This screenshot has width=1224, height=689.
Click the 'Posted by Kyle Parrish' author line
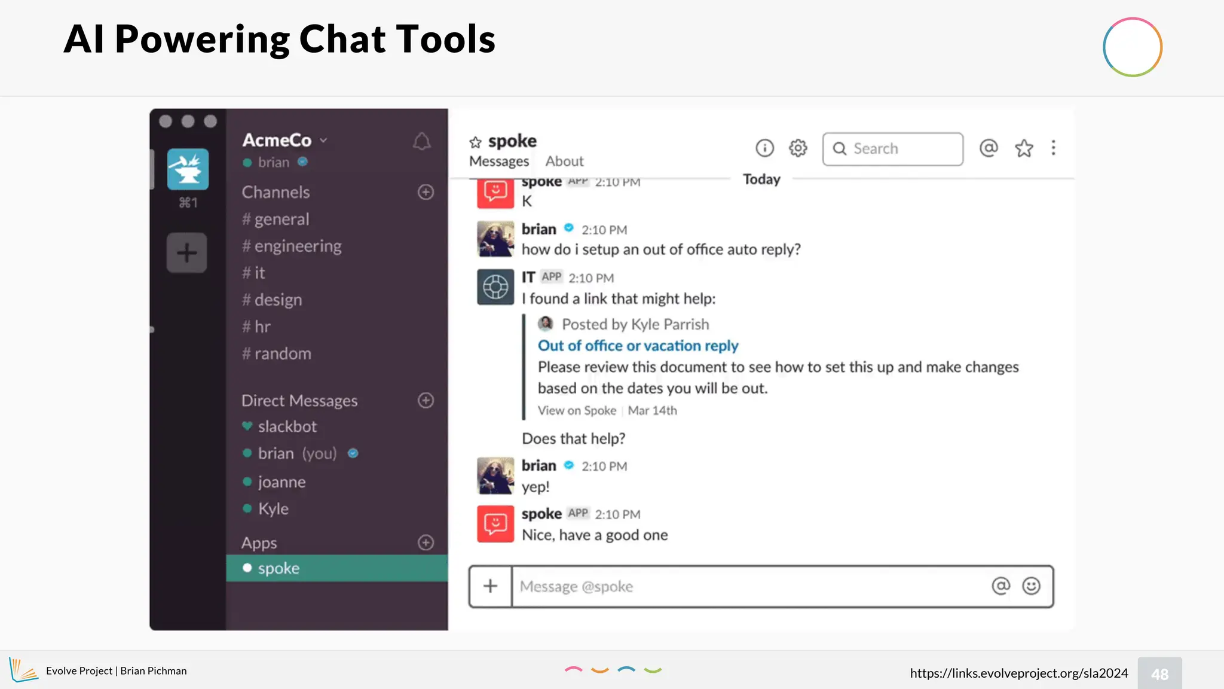(635, 324)
